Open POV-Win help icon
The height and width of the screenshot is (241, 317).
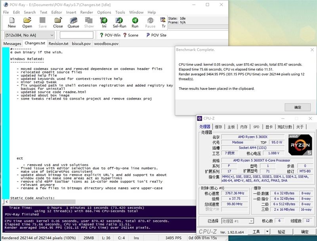tap(101, 35)
